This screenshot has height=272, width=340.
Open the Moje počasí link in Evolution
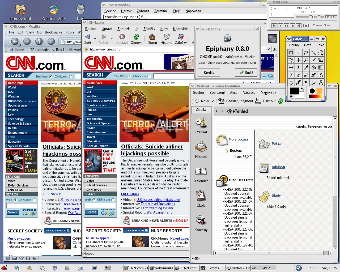[238, 139]
